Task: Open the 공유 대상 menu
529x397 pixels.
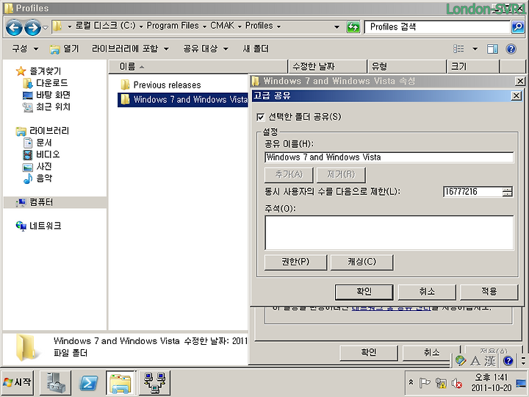Action: coord(206,49)
